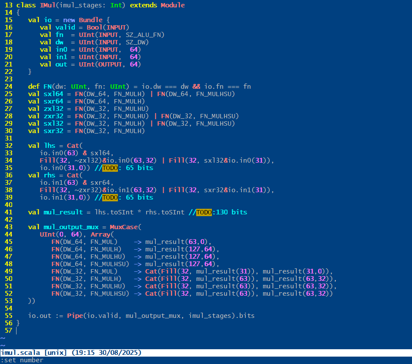Image resolution: width=412 pixels, height=364 pixels.
Task: Click 'Array' on line 44
Action: [x=100, y=234]
